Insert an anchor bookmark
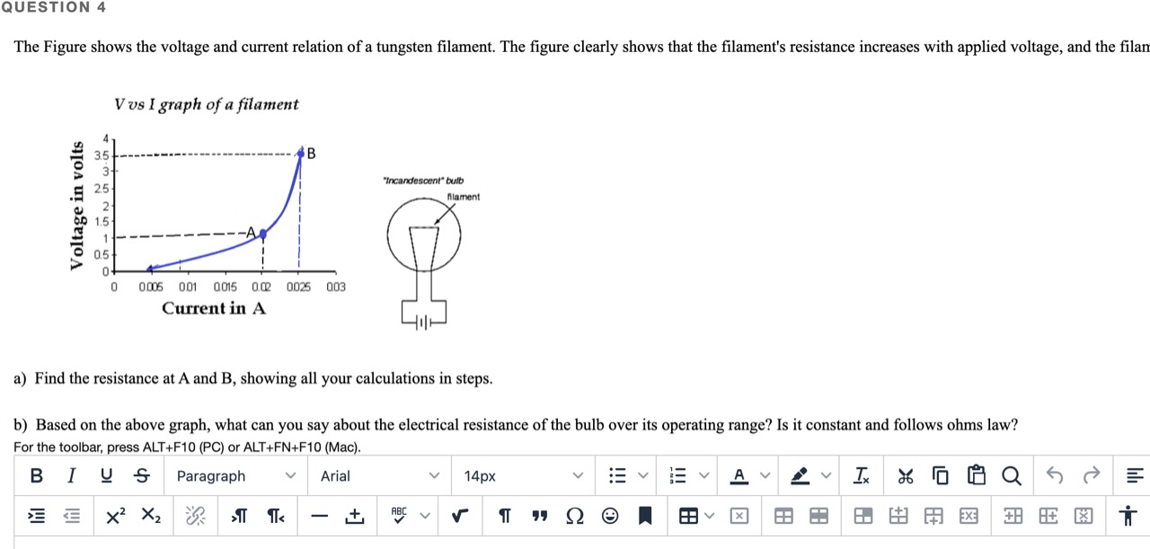 644,516
